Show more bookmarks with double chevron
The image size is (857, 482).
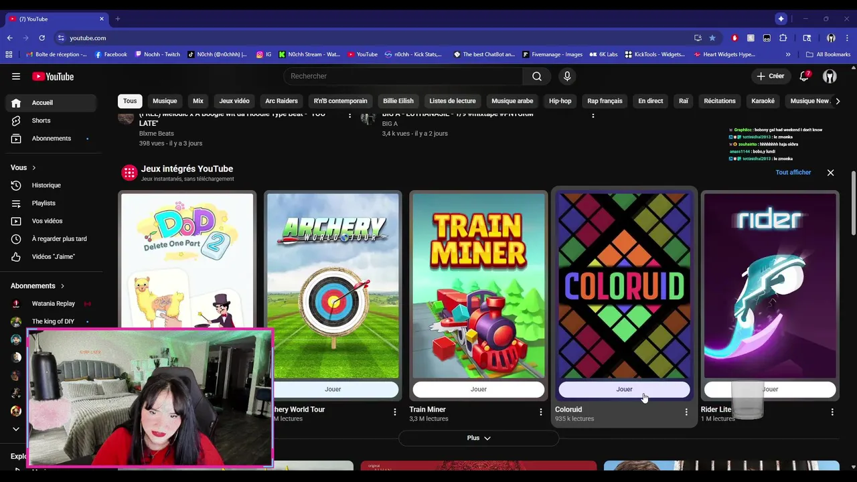[788, 54]
